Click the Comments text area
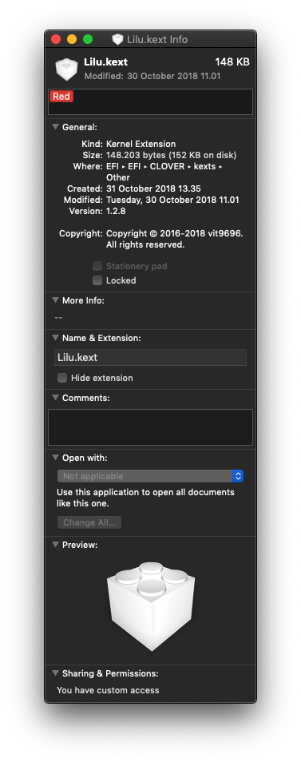The width and height of the screenshot is (301, 762). 150,427
